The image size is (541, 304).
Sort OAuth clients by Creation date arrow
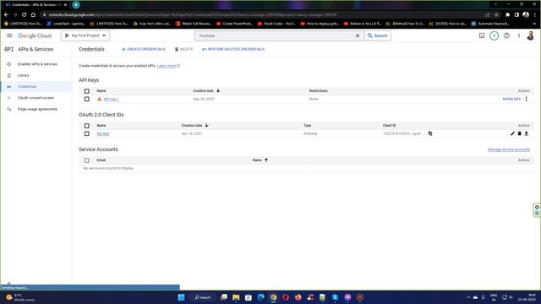click(206, 125)
